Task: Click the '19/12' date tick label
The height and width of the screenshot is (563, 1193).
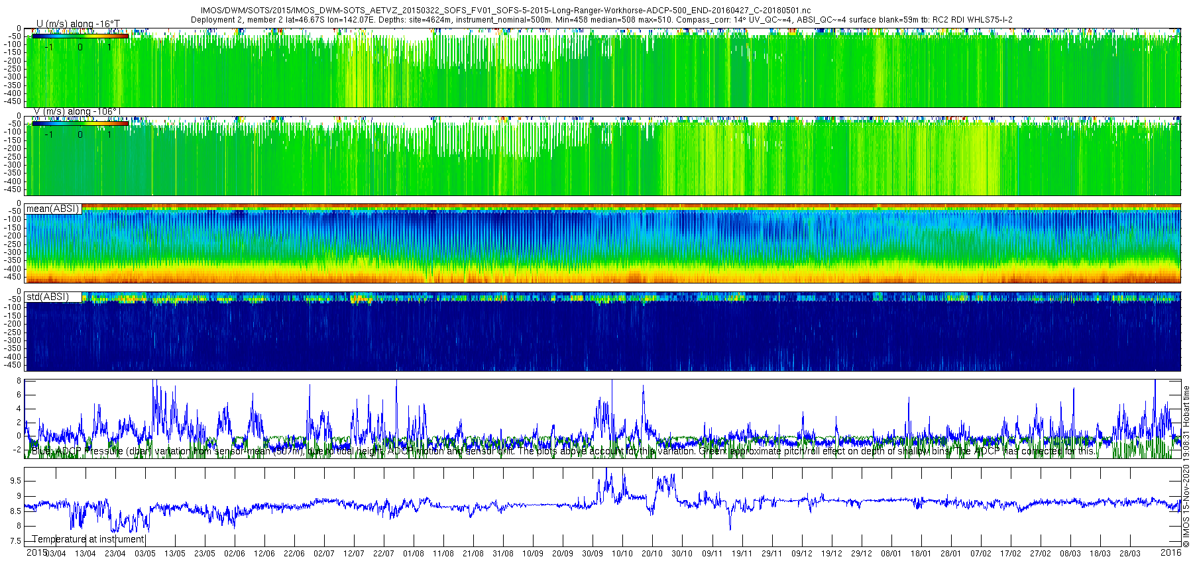Action: (x=832, y=554)
